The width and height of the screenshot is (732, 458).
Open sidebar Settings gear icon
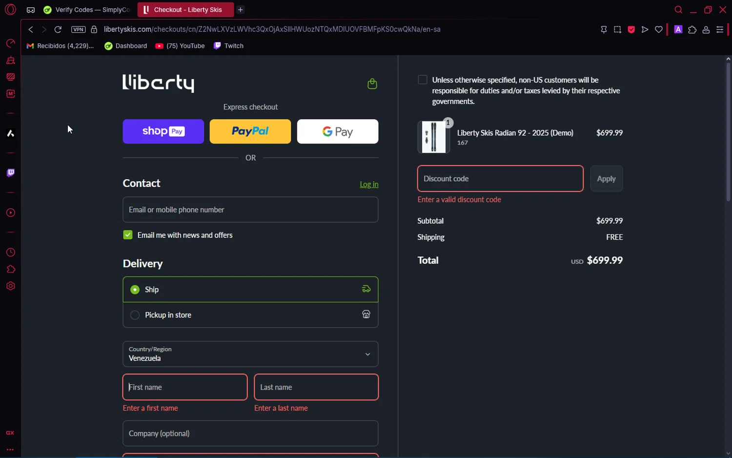click(x=10, y=286)
